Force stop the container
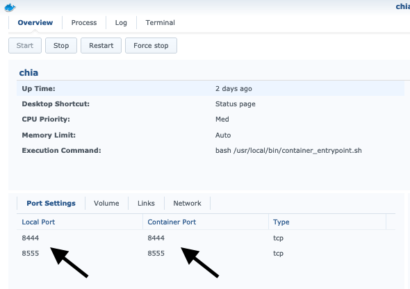The height and width of the screenshot is (289, 410). [151, 45]
